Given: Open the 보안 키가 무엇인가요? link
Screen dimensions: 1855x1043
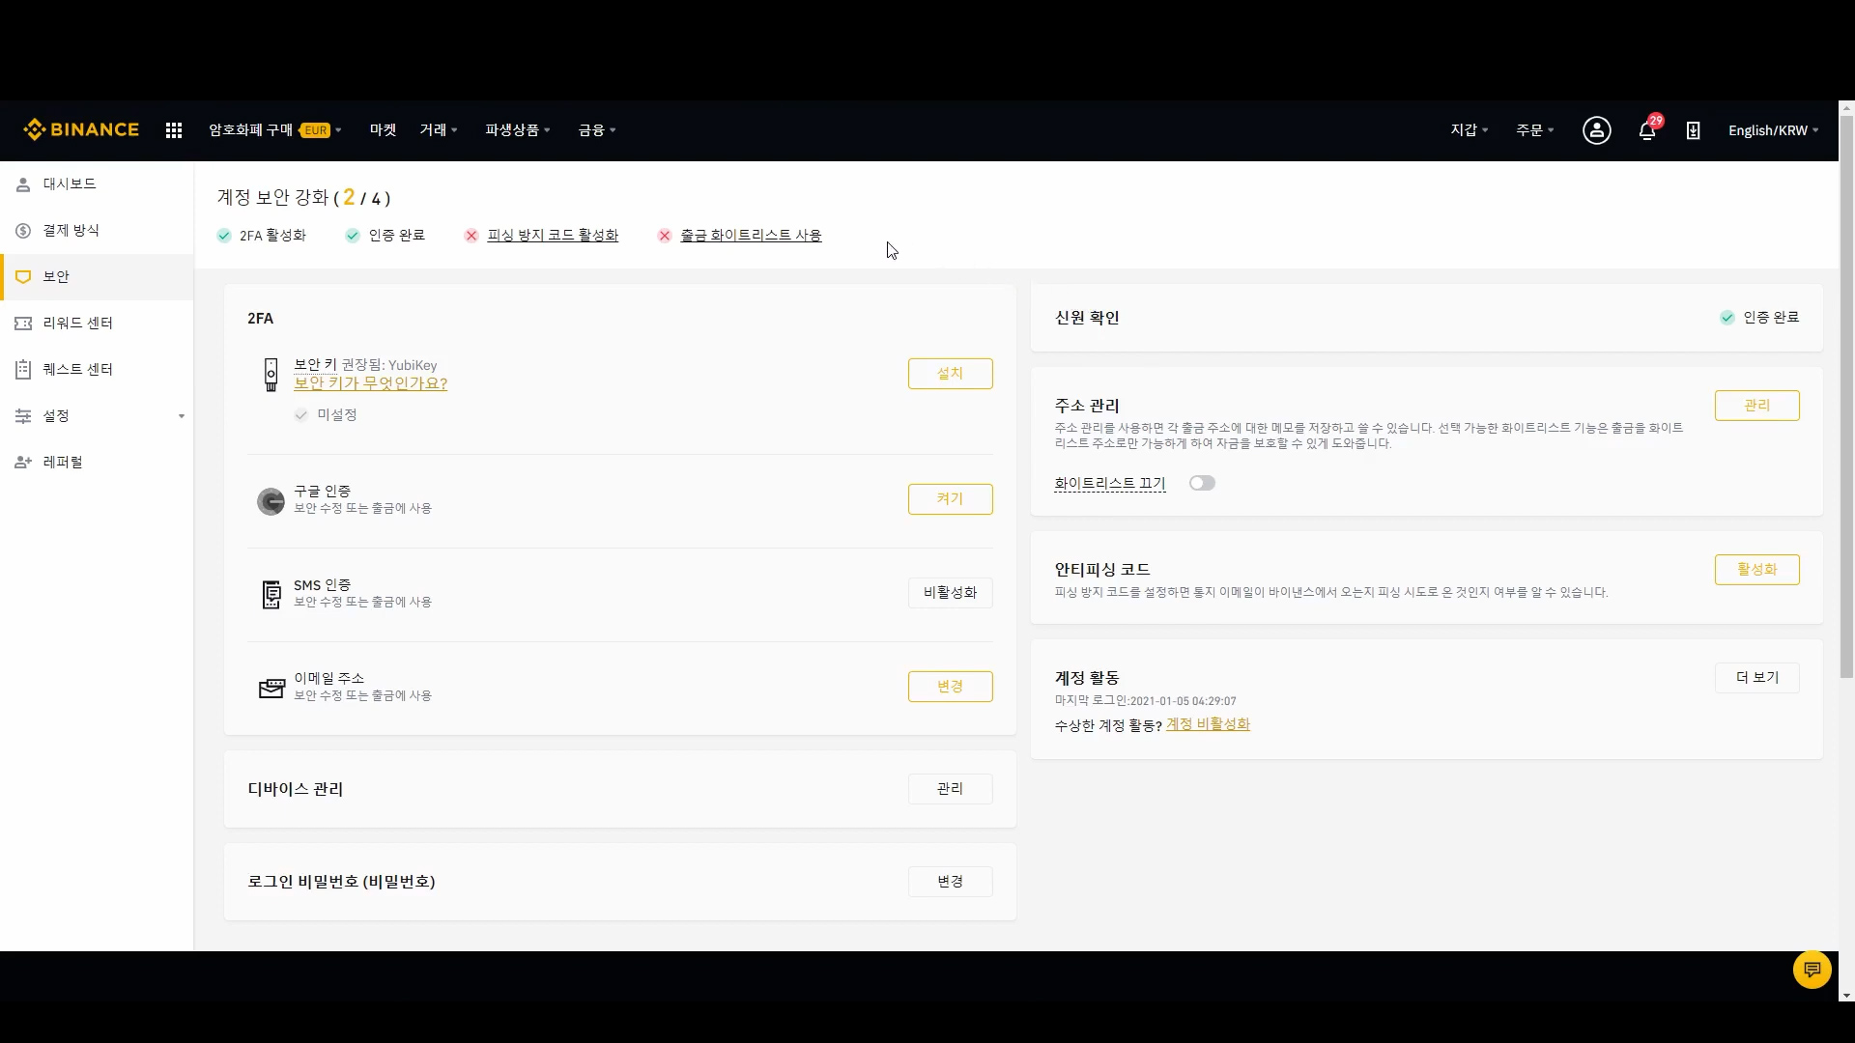Looking at the screenshot, I should tap(370, 383).
